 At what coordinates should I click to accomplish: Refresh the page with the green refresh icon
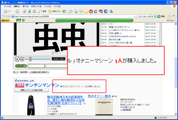click(x=29, y=11)
